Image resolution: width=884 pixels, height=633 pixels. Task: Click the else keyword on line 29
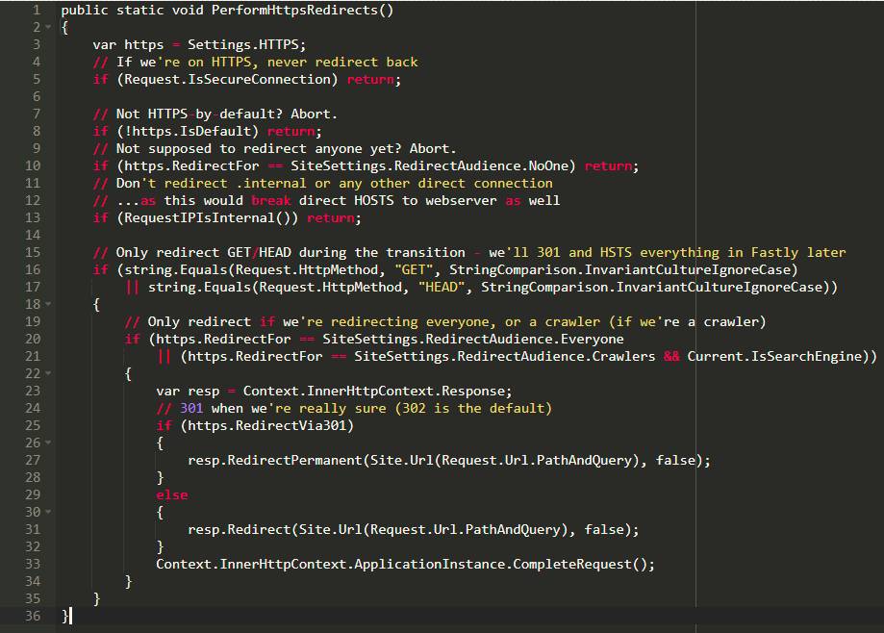click(x=172, y=494)
